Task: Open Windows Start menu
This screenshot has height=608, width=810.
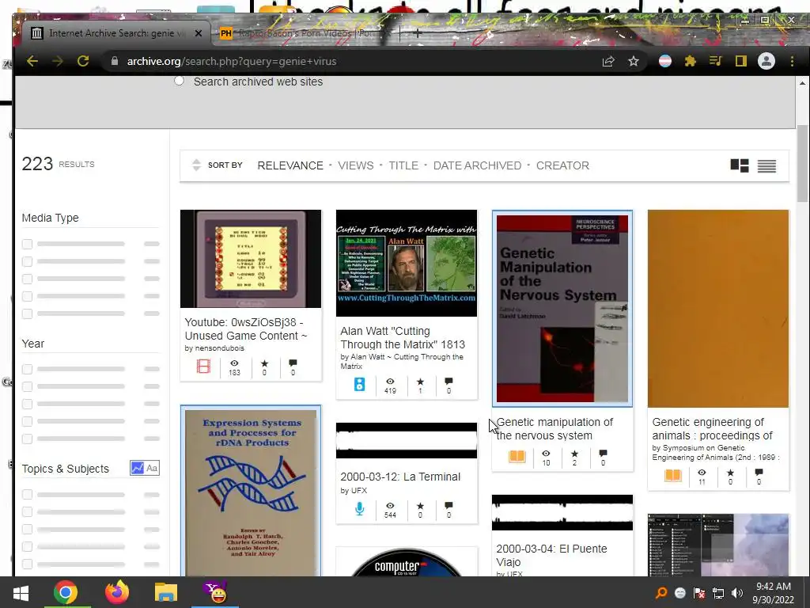Action: pos(21,592)
